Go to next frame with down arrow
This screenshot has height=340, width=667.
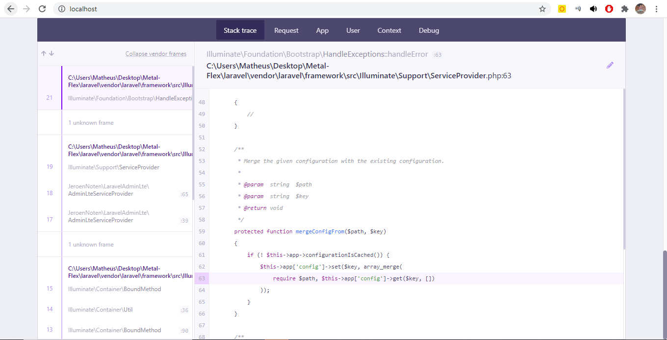point(51,54)
